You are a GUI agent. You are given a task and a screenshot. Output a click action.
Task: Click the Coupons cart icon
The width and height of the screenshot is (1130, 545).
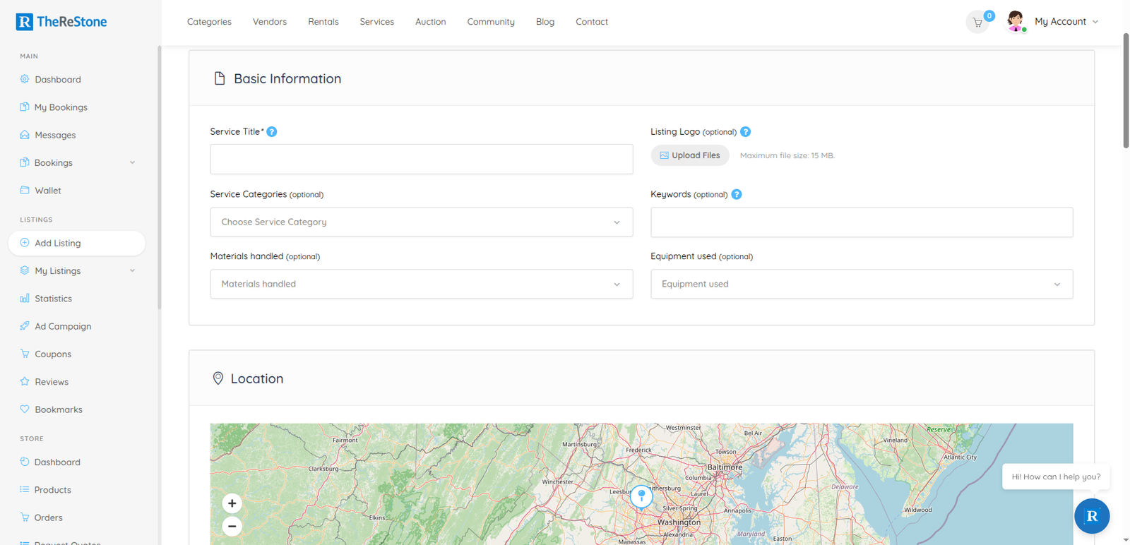click(25, 354)
